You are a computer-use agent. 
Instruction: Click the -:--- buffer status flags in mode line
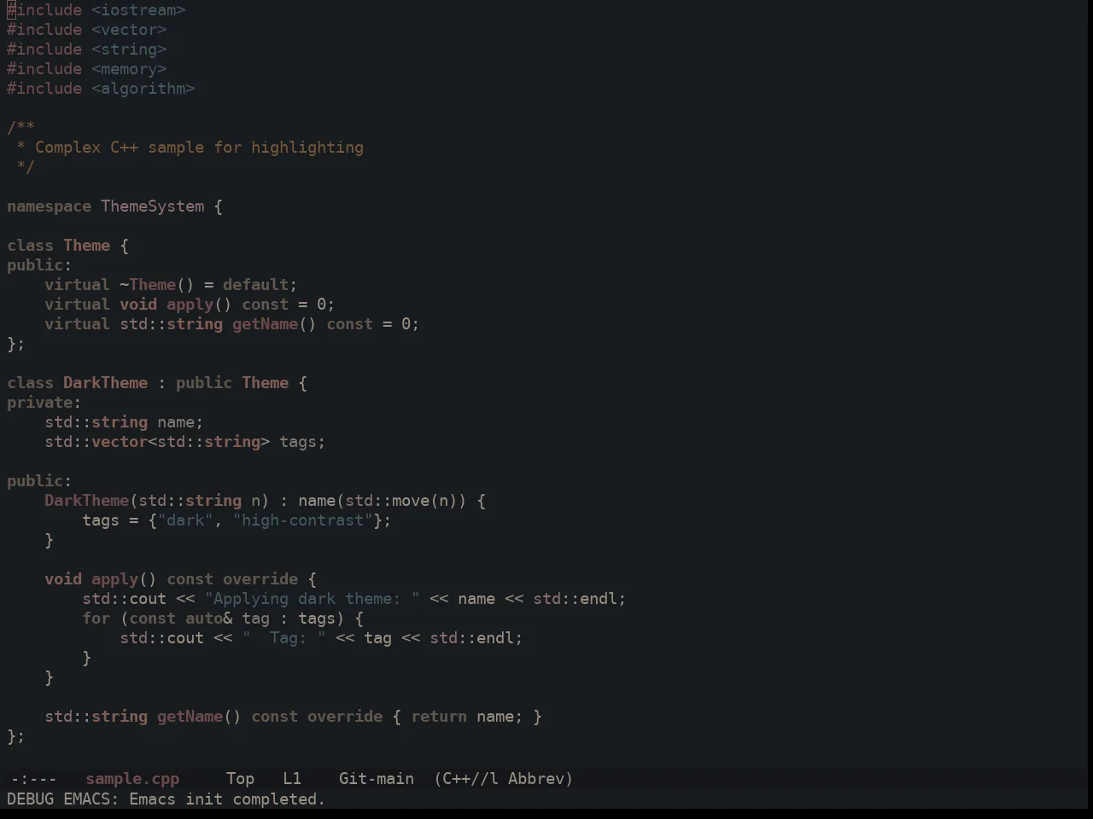pyautogui.click(x=33, y=779)
